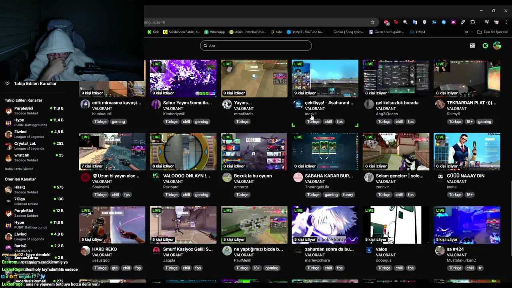Open the tabs bookmark
The width and height of the screenshot is (512, 288).
click(276, 32)
